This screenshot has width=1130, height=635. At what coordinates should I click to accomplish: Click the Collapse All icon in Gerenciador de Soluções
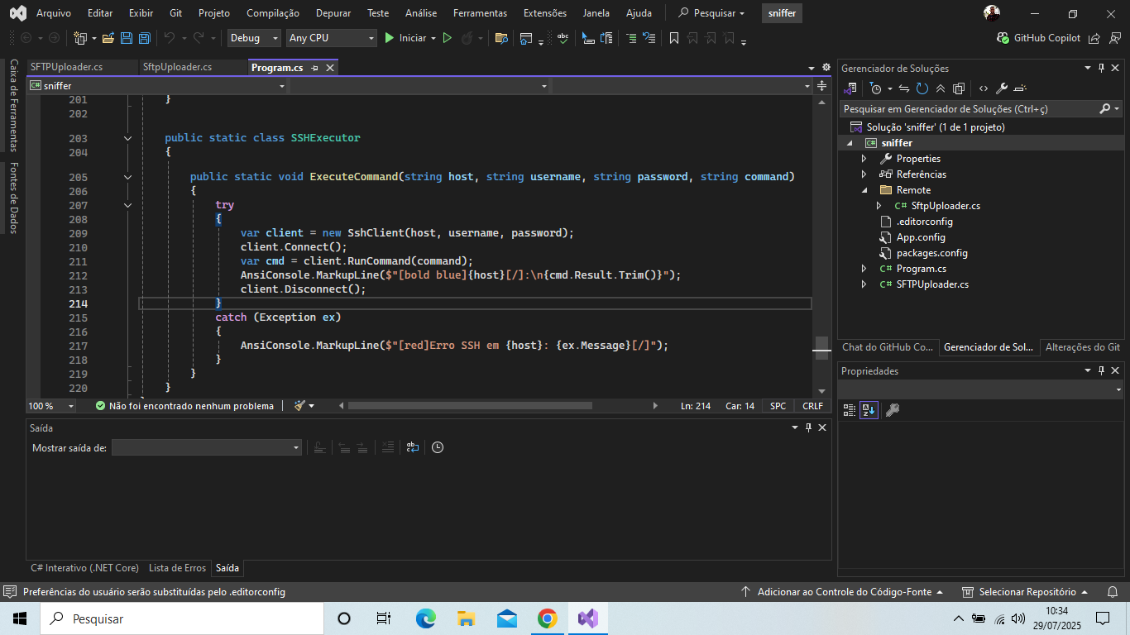tap(941, 88)
